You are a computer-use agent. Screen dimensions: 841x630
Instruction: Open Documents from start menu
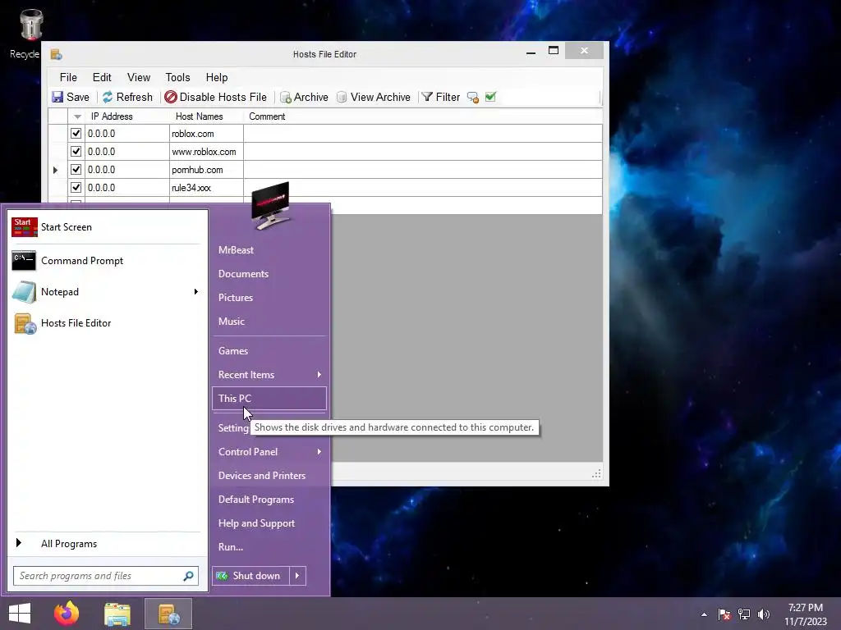tap(269, 274)
